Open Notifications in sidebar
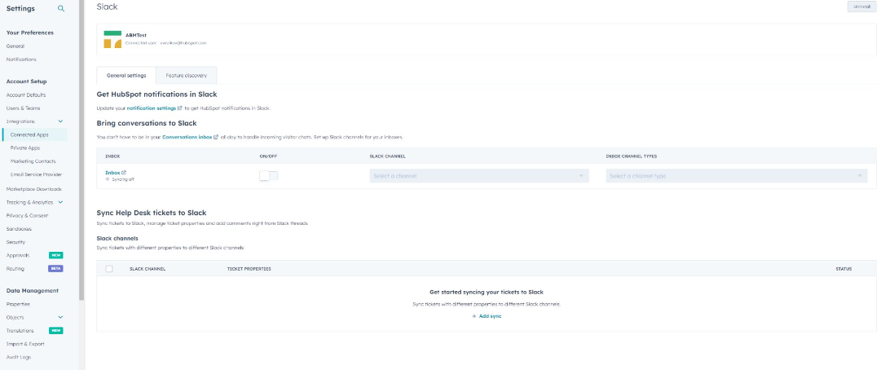This screenshot has width=885, height=370. 21,59
